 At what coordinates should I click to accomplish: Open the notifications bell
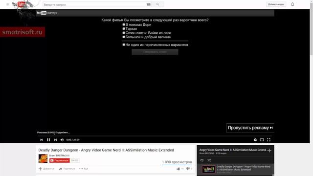pyautogui.click(x=292, y=4)
